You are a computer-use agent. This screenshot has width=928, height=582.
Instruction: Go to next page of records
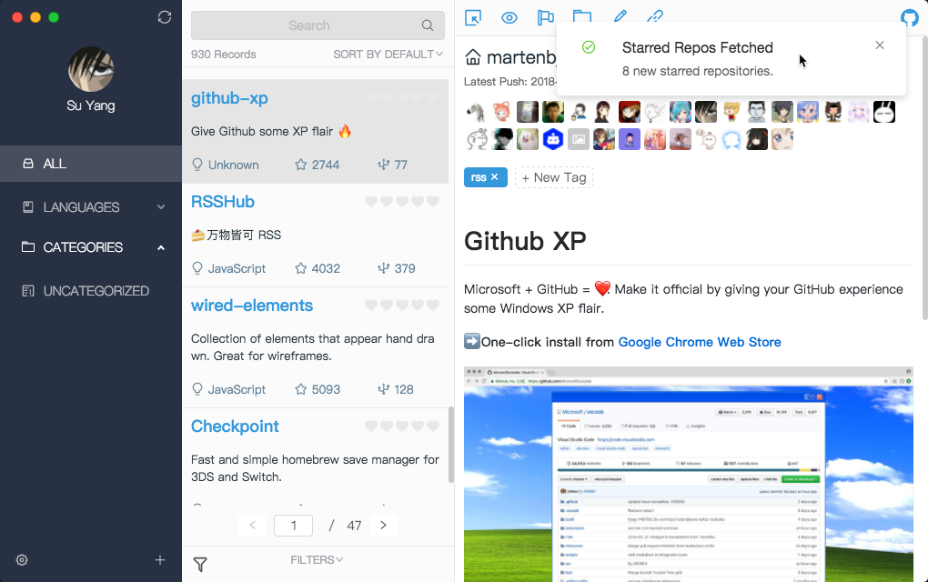(384, 526)
